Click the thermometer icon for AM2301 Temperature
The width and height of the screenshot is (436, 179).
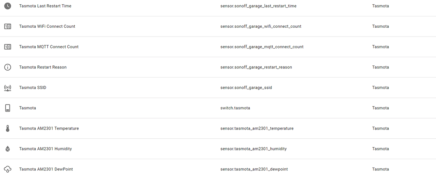pyautogui.click(x=8, y=129)
